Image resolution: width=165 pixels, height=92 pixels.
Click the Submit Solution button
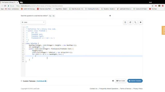point(135,81)
